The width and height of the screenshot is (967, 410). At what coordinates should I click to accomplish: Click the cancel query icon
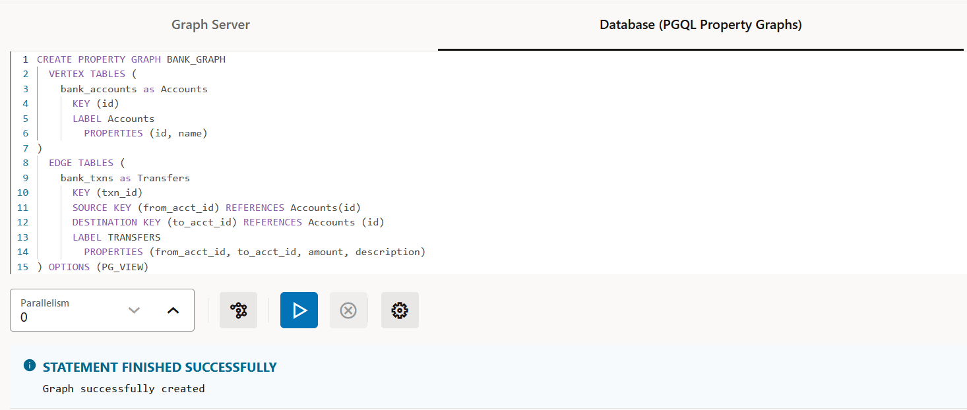(x=348, y=310)
